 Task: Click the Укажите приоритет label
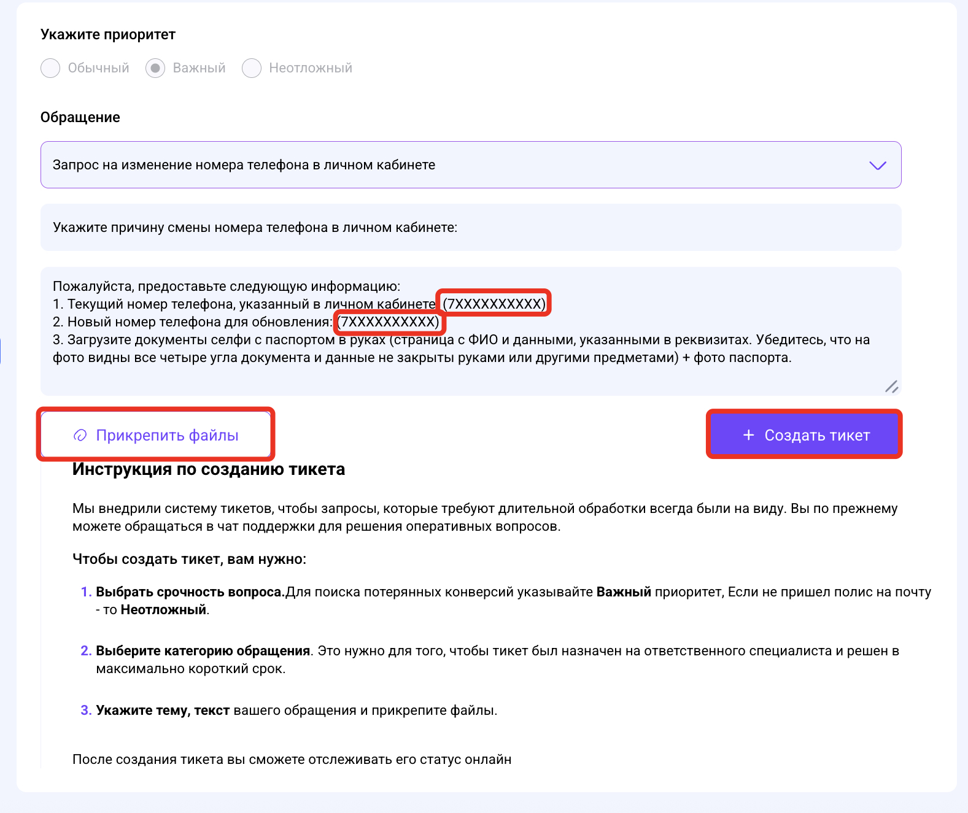108,34
